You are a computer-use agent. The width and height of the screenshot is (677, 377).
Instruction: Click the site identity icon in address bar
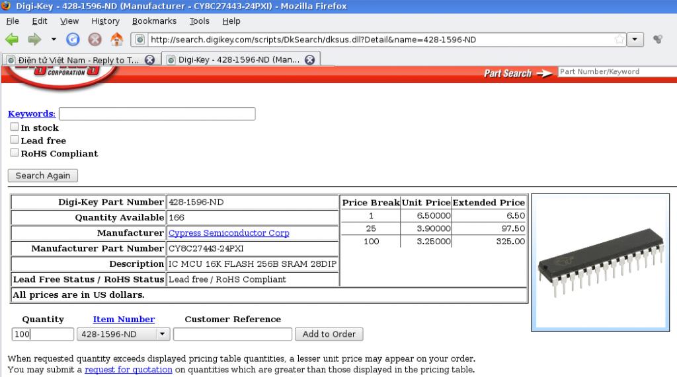click(x=140, y=40)
